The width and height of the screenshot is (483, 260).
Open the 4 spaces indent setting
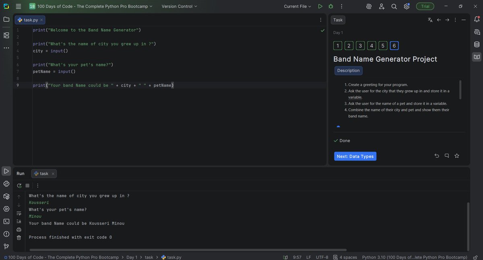[345, 257]
